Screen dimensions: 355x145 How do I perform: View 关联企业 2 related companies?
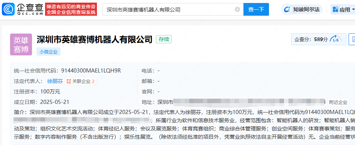[80, 81]
